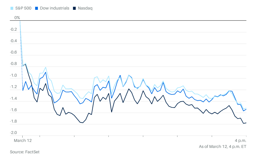
Task: Click the Nasdaq line's final 4 p.m. endpoint
Action: [x=246, y=123]
